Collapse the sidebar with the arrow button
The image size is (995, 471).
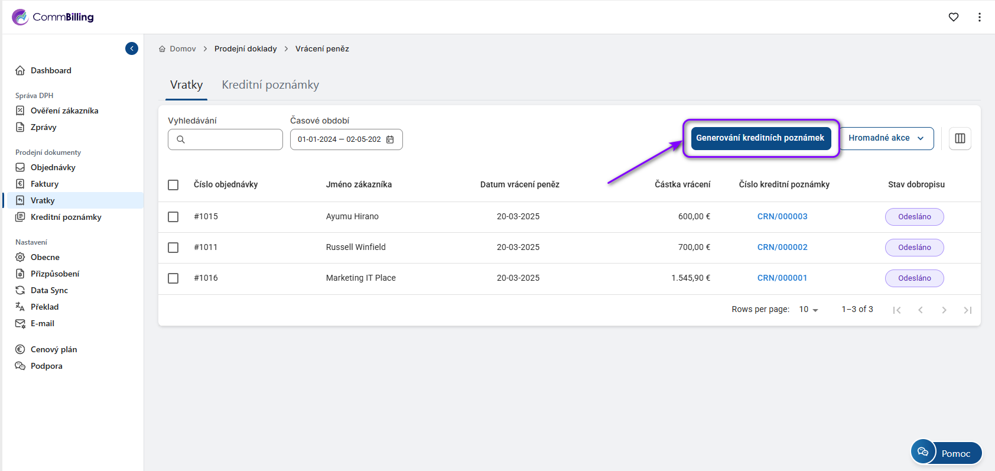(x=132, y=48)
